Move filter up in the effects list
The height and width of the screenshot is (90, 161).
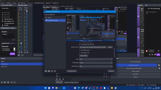52,71
